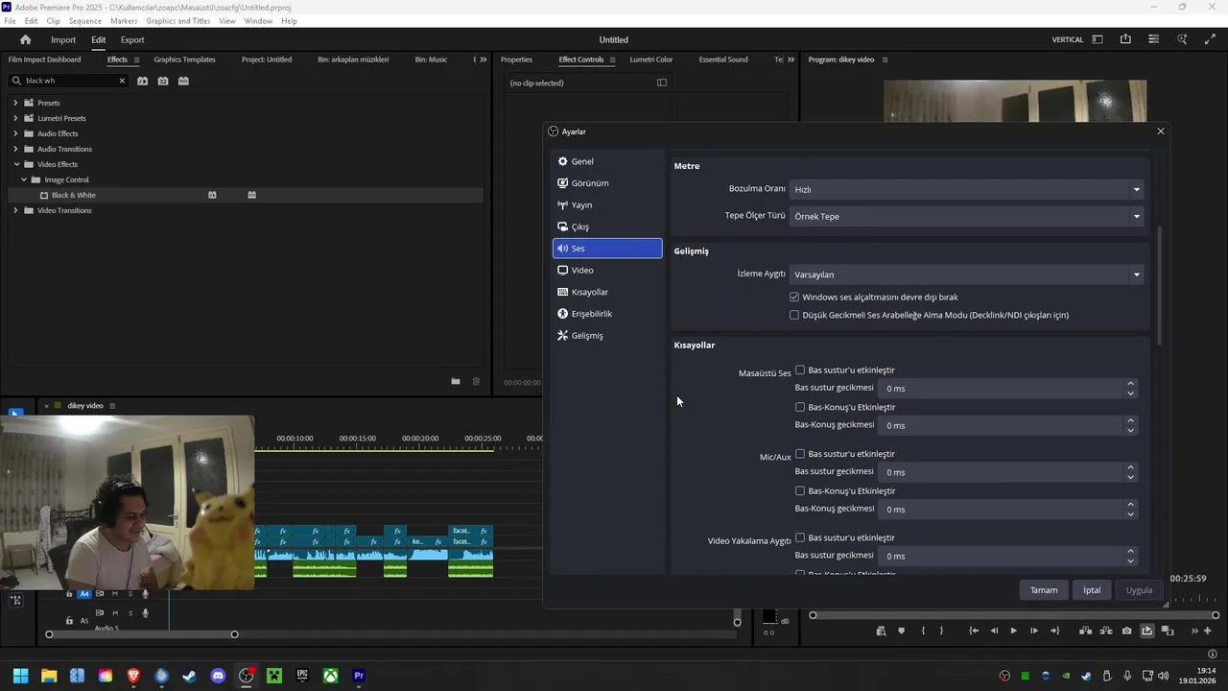Check Bas sustur'u etkinleştir for Masaüstü Ses
The height and width of the screenshot is (691, 1228).
(800, 369)
